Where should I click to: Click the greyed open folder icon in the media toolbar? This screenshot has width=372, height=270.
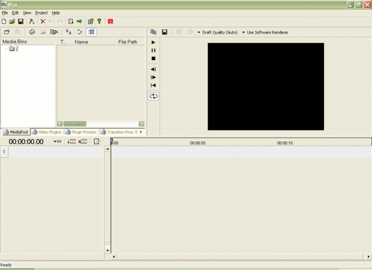point(43,32)
